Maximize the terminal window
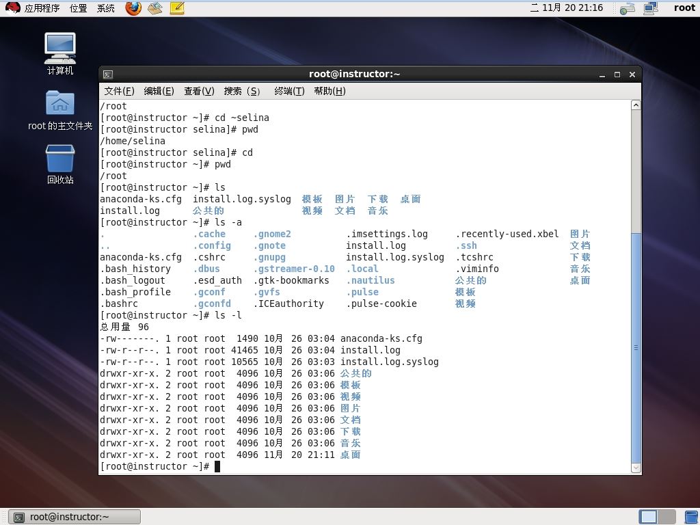Image resolution: width=700 pixels, height=525 pixels. click(x=617, y=75)
